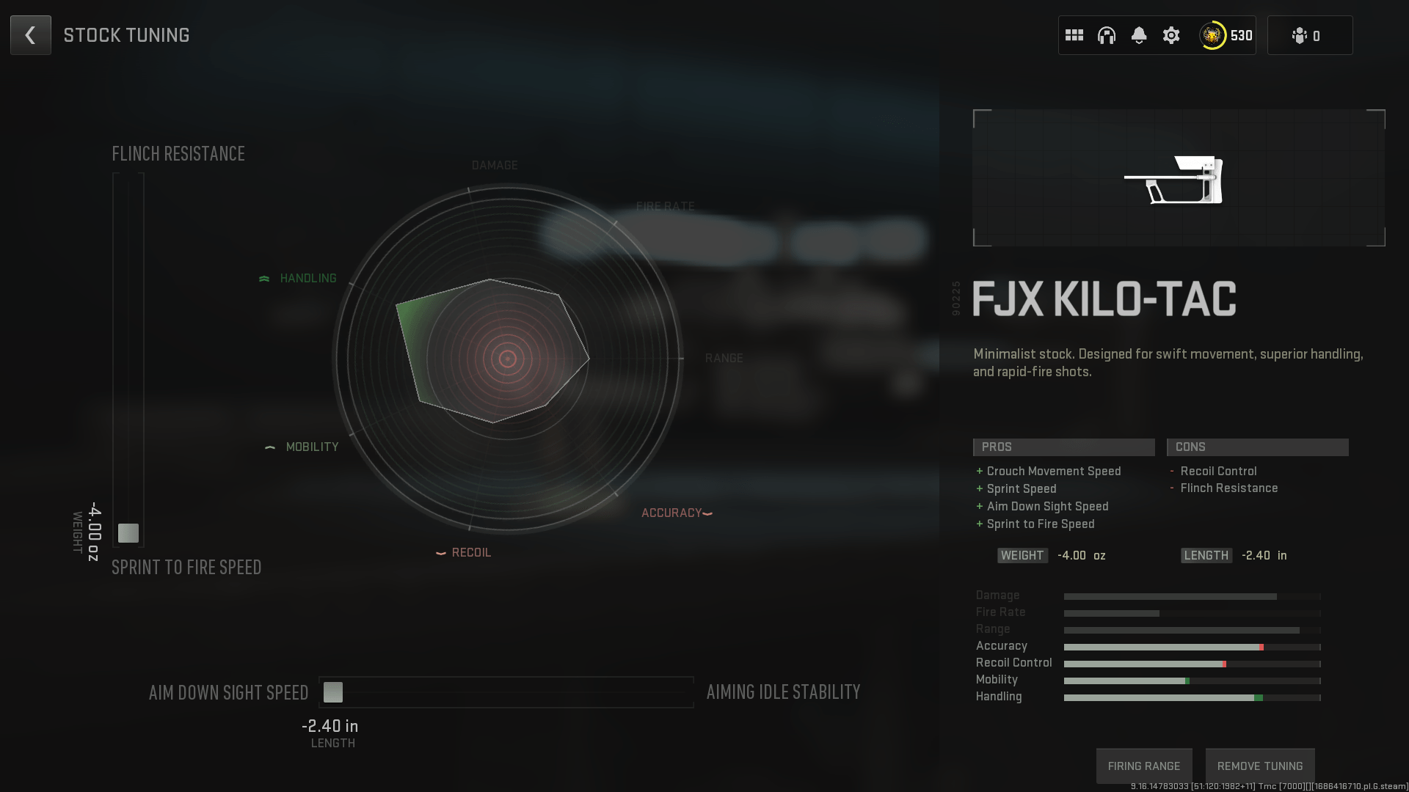Click the RANGE radar axis label

(724, 358)
